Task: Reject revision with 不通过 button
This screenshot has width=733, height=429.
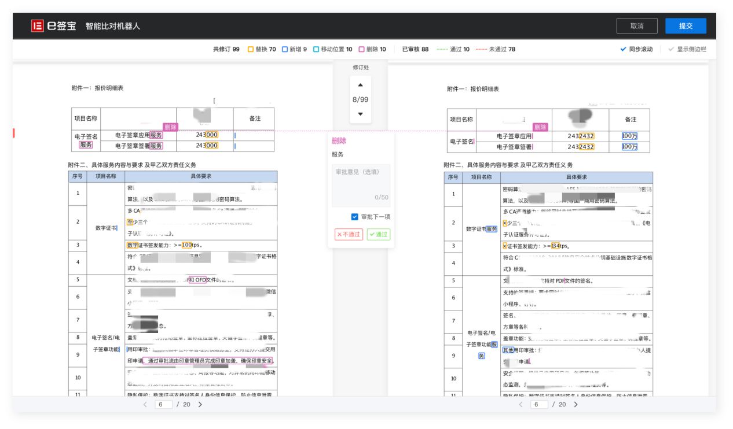Action: 349,234
